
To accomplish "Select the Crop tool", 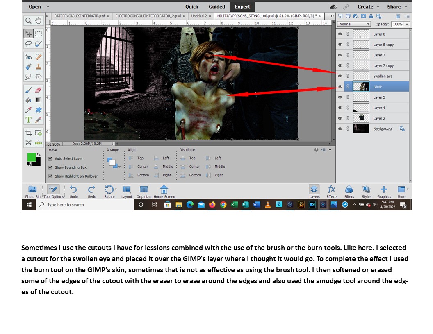I will point(28,133).
